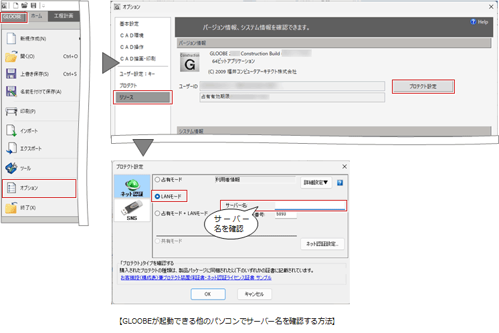Click the ツール toolbox icon

pos(11,169)
